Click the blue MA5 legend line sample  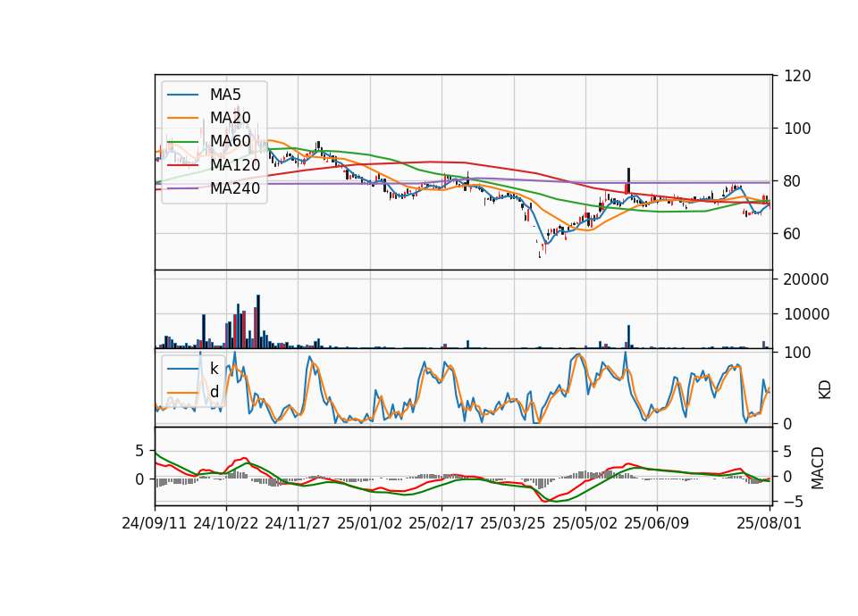(x=182, y=95)
